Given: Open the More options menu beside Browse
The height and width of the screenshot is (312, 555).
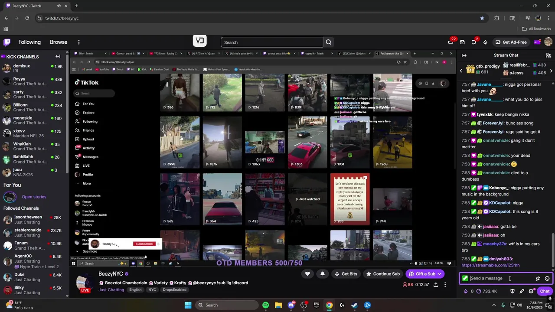Looking at the screenshot, I should (79, 42).
